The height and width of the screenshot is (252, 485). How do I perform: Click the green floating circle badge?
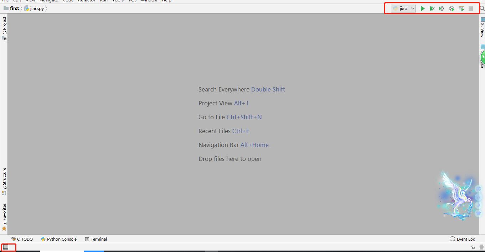tap(483, 57)
